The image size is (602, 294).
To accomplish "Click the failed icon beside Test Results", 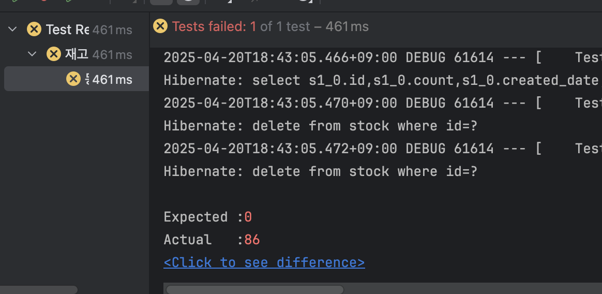I will pyautogui.click(x=34, y=29).
